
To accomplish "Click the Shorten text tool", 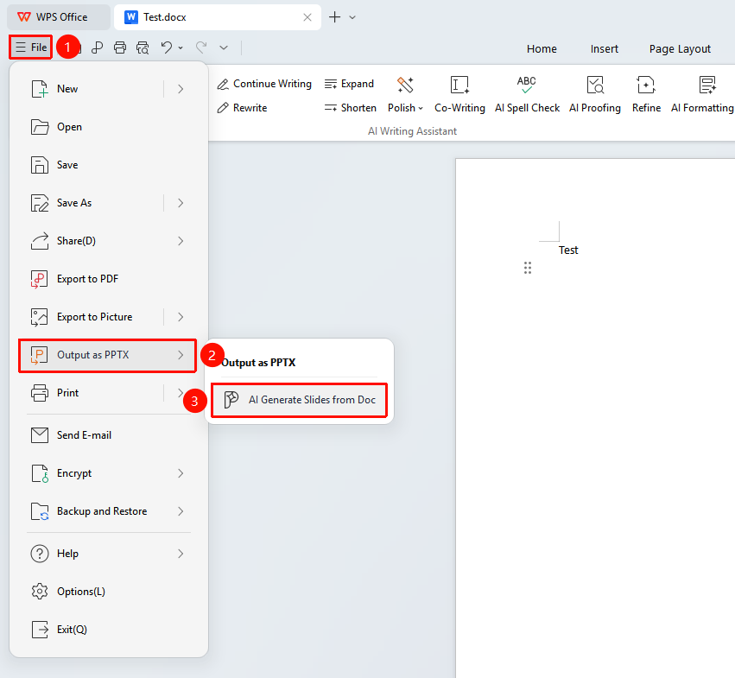I will (x=350, y=108).
